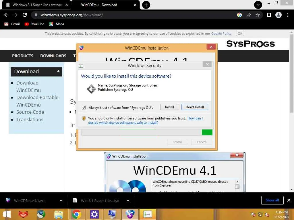Open the profile avatar menu

point(278,15)
